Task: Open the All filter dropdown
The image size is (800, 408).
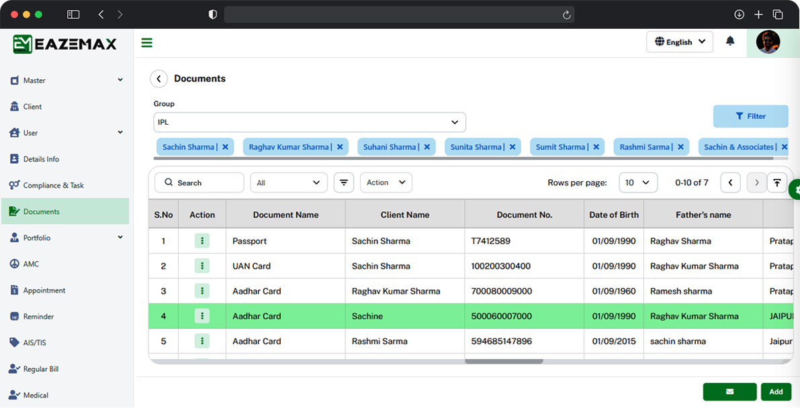Action: pyautogui.click(x=288, y=183)
